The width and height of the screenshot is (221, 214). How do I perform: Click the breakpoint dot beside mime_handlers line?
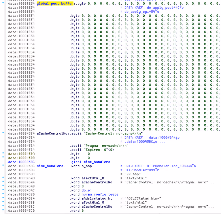(3, 165)
